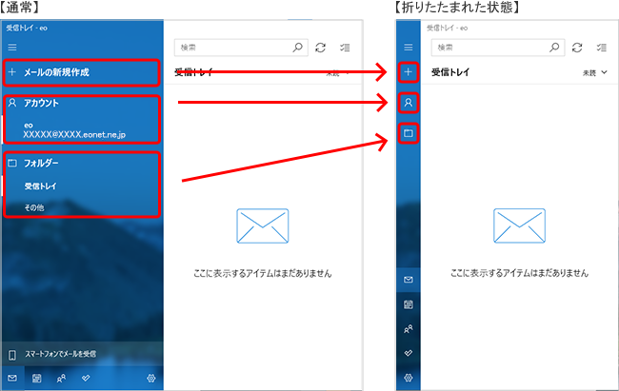Click selection mode icon in right window
The image size is (619, 391).
click(601, 48)
